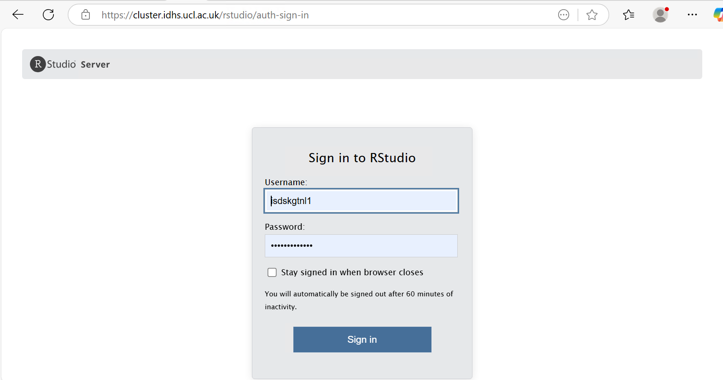Click the site security lock icon

click(x=85, y=14)
